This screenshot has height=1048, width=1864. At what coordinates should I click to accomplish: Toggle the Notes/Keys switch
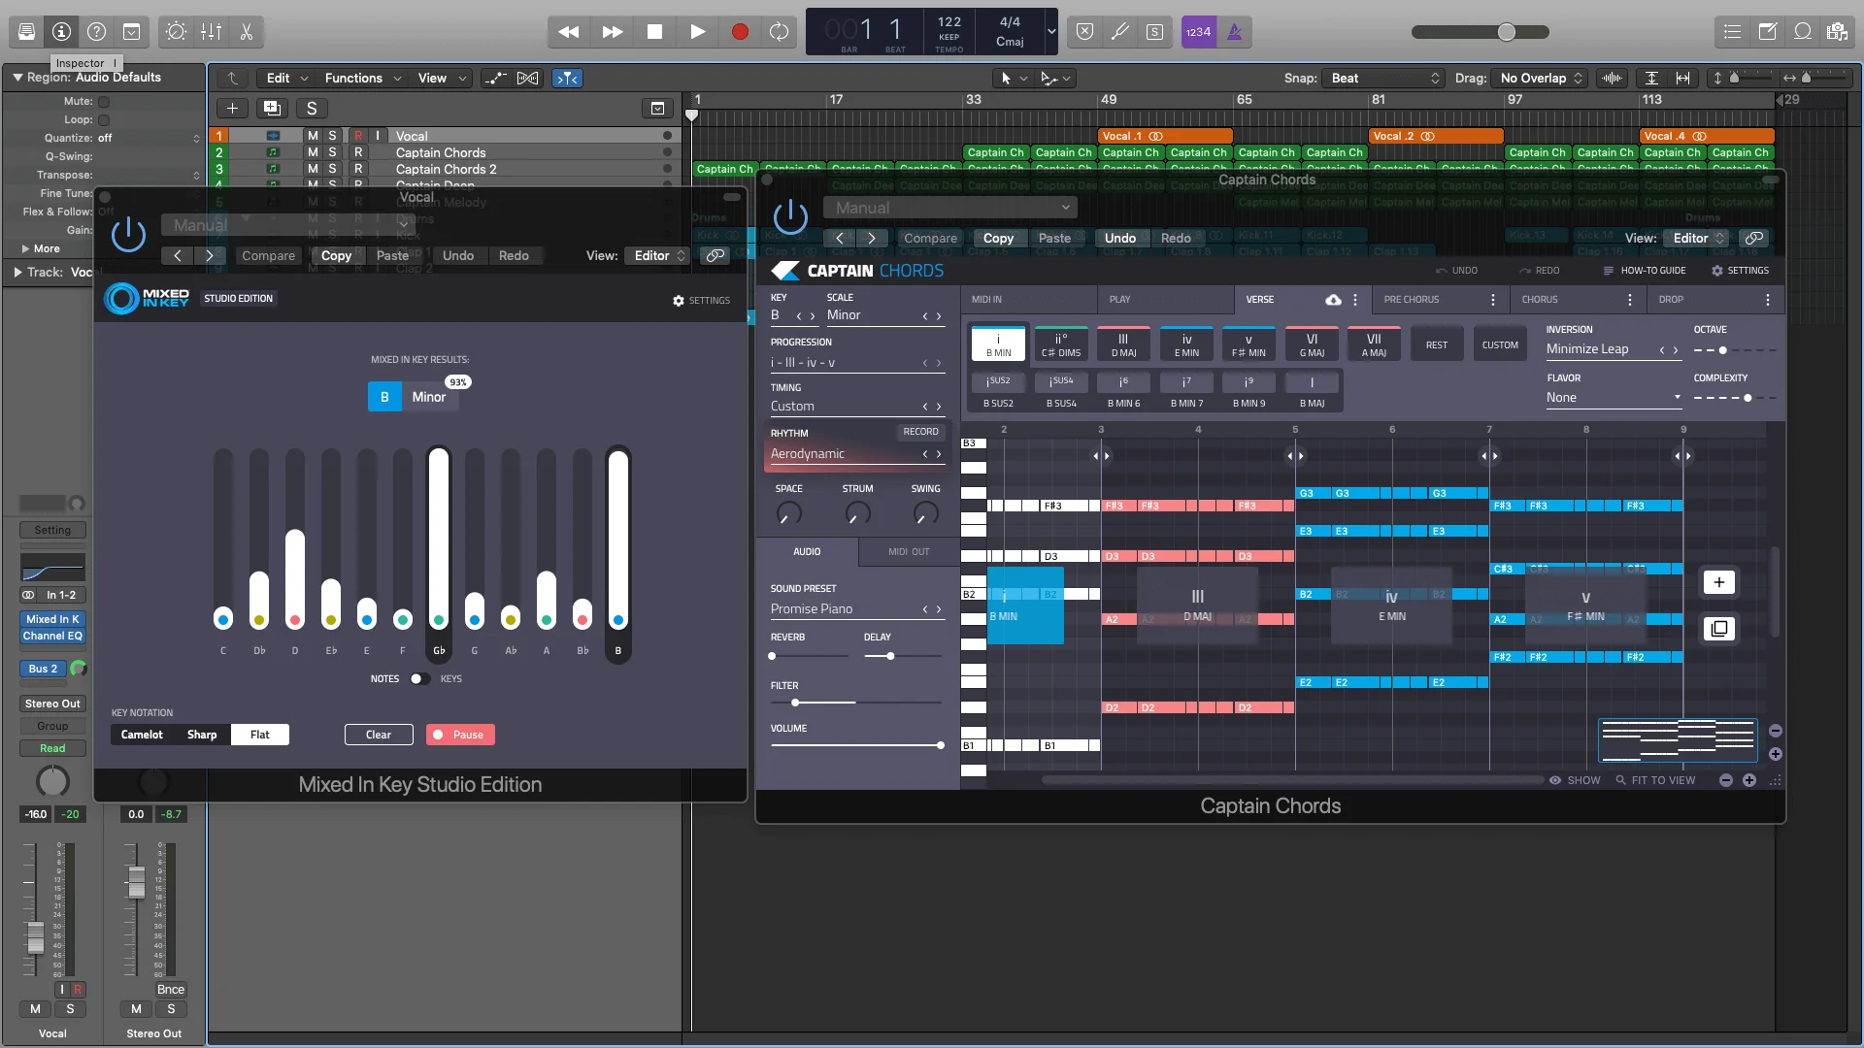(419, 679)
